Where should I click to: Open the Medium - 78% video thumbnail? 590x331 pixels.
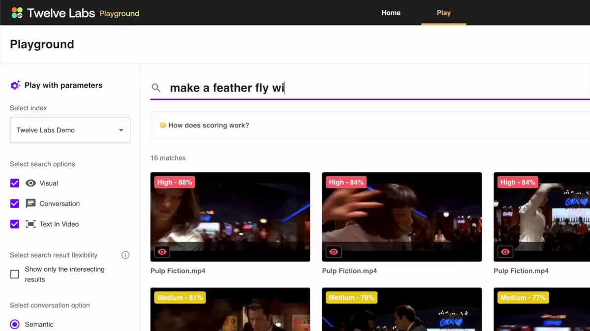click(x=402, y=309)
